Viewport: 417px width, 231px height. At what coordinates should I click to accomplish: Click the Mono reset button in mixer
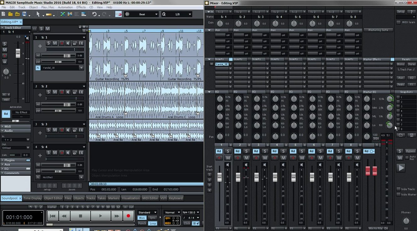click(x=401, y=64)
